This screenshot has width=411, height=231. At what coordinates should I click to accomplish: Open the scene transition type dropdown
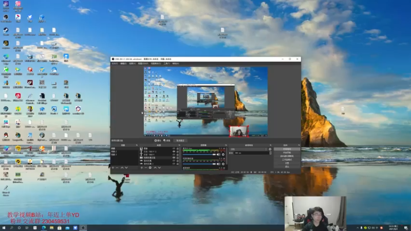pos(249,149)
